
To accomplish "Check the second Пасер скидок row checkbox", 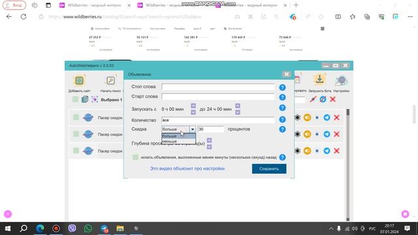I will tap(76, 134).
